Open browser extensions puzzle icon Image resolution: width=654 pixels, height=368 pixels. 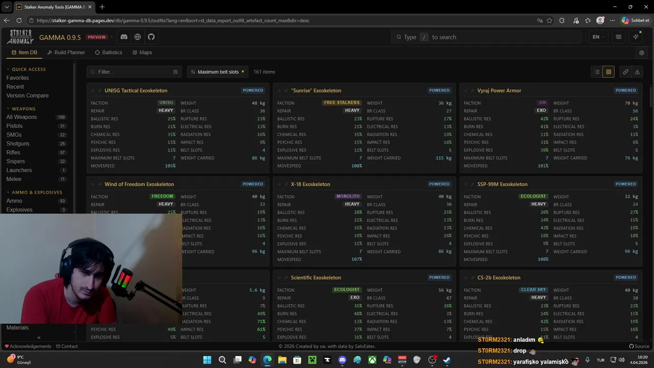pyautogui.click(x=562, y=20)
